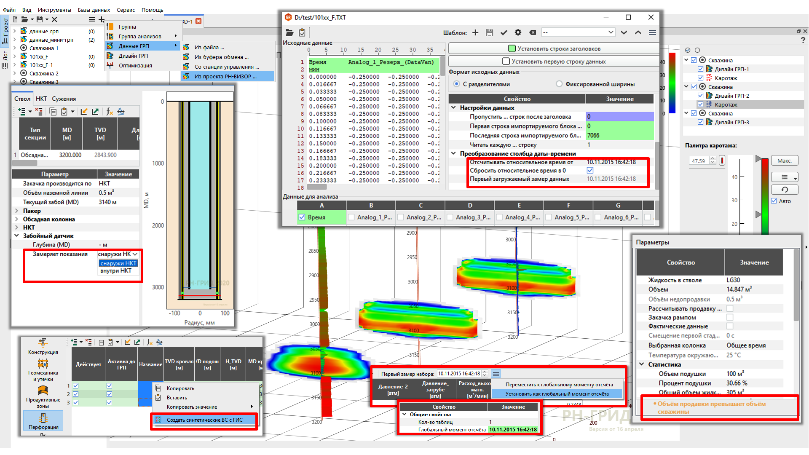This screenshot has width=809, height=455.
Task: Click the reset palette rotate icon
Action: tap(785, 190)
